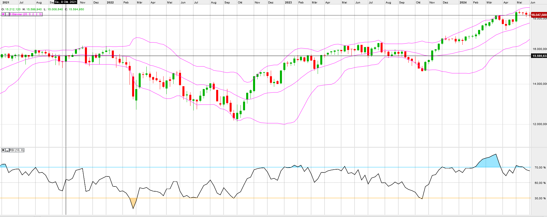This screenshot has width=547, height=217.
Task: Click the low price value 15.008,640
Action: (55, 9)
